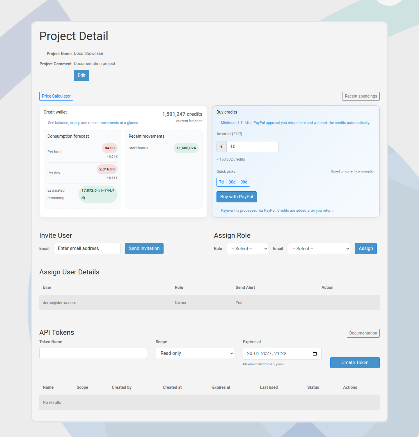Click the Based on current consumption note
Viewport: 419px width, 437px height.
(353, 171)
